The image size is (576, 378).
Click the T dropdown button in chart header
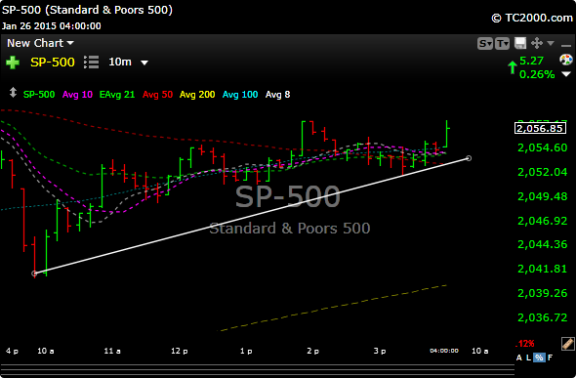[x=502, y=43]
